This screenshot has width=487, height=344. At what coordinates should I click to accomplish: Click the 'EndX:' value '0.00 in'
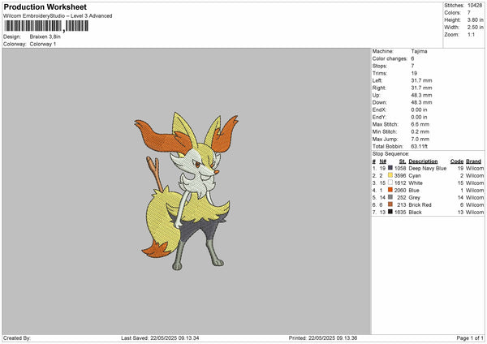pyautogui.click(x=419, y=110)
